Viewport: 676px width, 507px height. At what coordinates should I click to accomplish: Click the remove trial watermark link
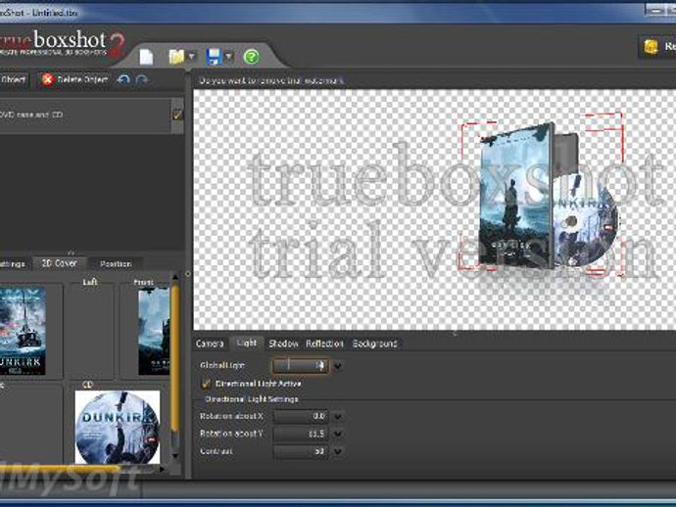271,80
